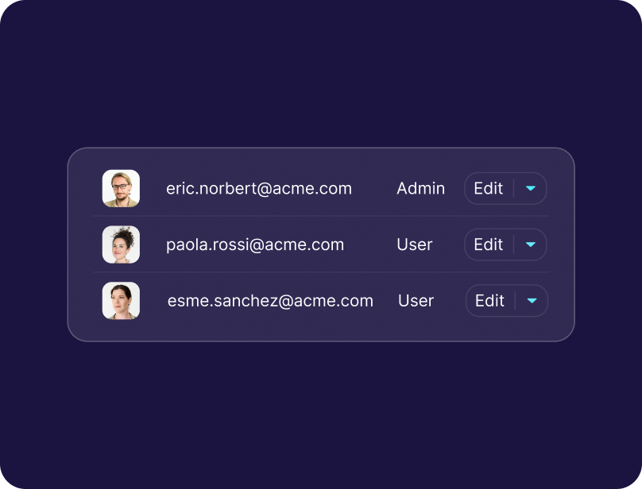This screenshot has width=642, height=489.
Task: Click Paola Rossi's curly-haired avatar photo
Action: tap(121, 244)
